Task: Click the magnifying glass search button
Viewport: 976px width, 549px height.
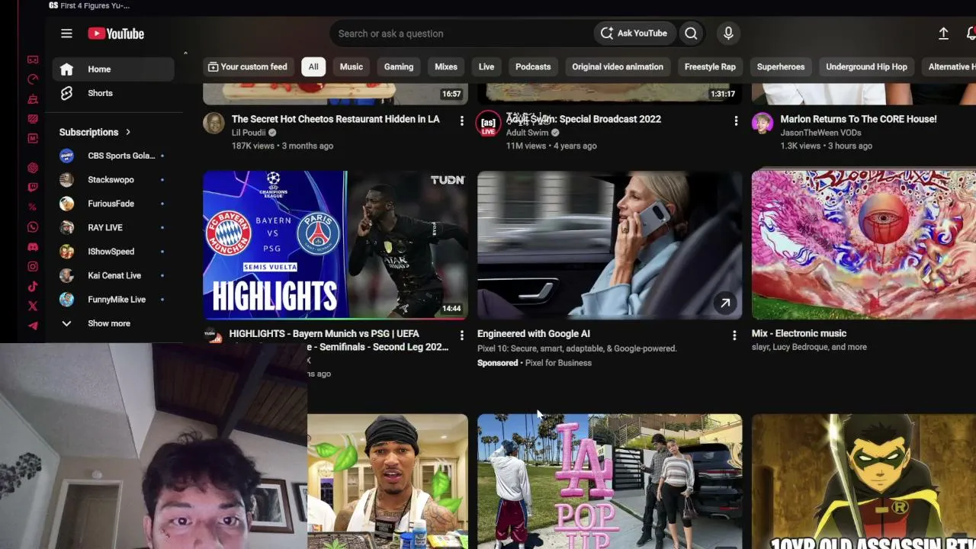Action: tap(691, 34)
